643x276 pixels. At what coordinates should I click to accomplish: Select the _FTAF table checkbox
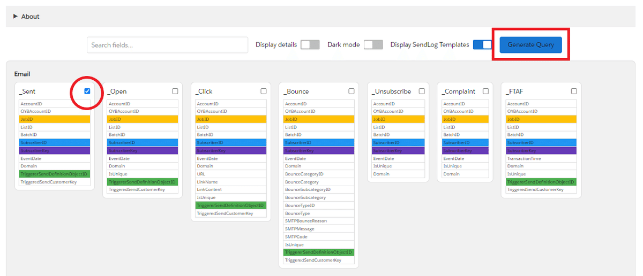[x=574, y=91]
